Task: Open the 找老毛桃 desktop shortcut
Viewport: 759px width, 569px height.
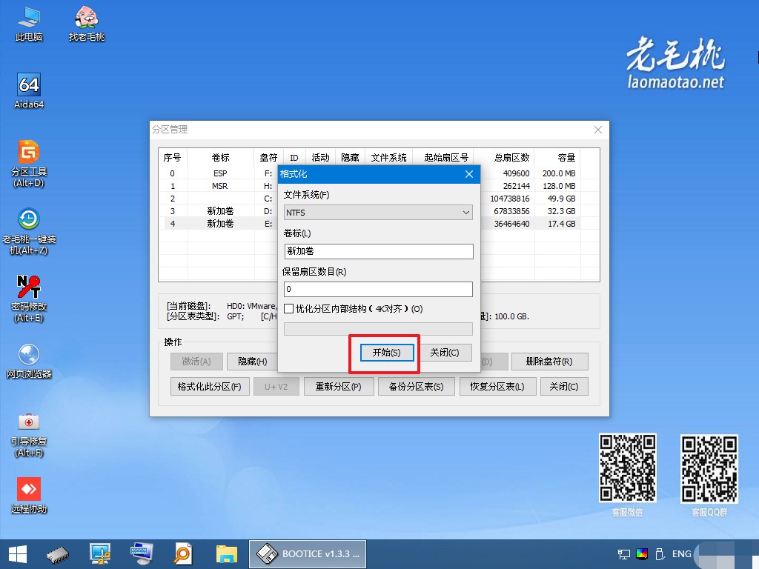Action: tap(87, 24)
